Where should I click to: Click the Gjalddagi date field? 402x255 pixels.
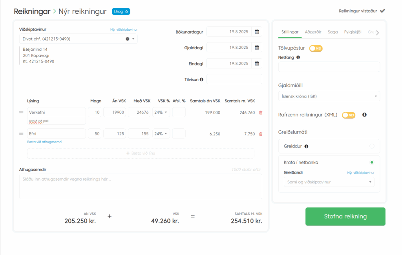(x=229, y=48)
